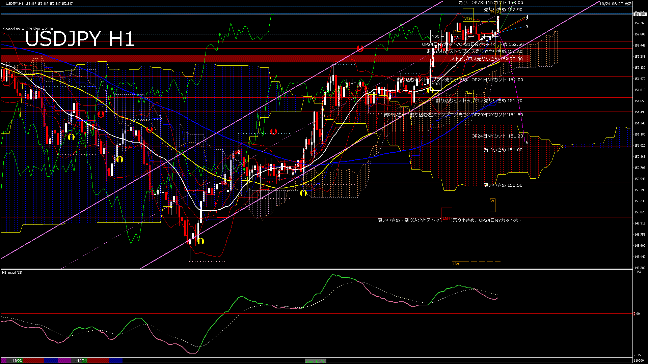The height and width of the screenshot is (364, 648).
Task: Click the USDJPY,H1 symbol header text
Action: [x=14, y=3]
